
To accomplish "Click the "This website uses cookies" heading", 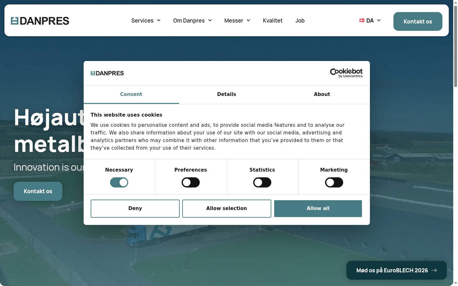I will point(126,115).
